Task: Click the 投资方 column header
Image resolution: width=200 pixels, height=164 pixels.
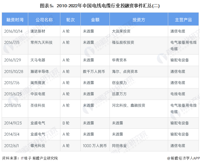Action: (x=139, y=20)
